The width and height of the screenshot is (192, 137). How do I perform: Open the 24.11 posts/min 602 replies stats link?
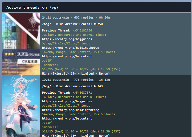[x=76, y=17]
